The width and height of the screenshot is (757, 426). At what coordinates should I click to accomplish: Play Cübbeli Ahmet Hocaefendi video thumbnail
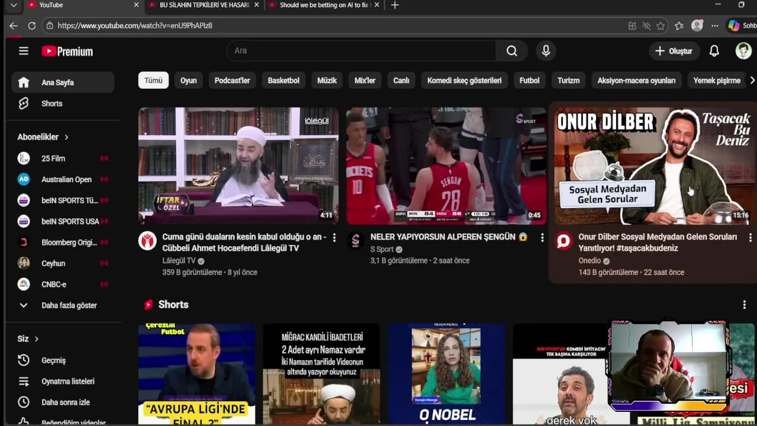pyautogui.click(x=238, y=166)
